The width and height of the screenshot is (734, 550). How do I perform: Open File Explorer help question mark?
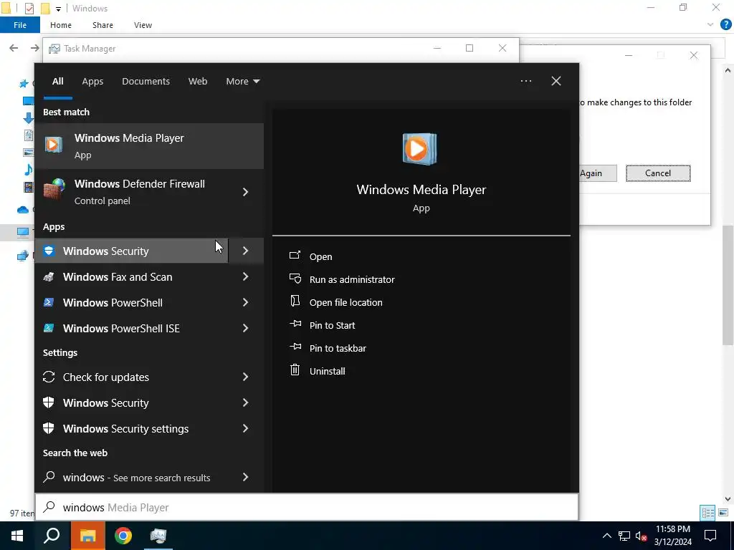(726, 25)
